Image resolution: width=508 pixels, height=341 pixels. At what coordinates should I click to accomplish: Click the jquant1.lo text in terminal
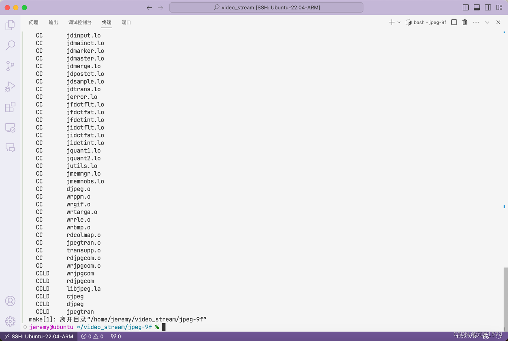84,151
